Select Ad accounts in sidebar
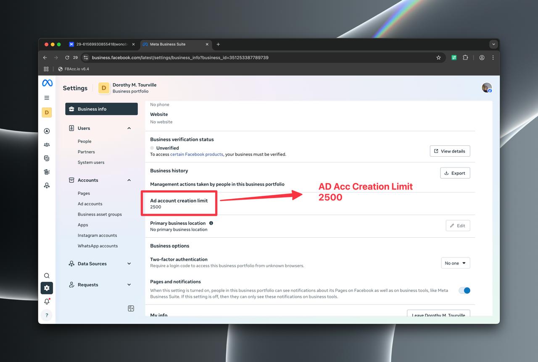Image resolution: width=538 pixels, height=362 pixels. pos(90,204)
